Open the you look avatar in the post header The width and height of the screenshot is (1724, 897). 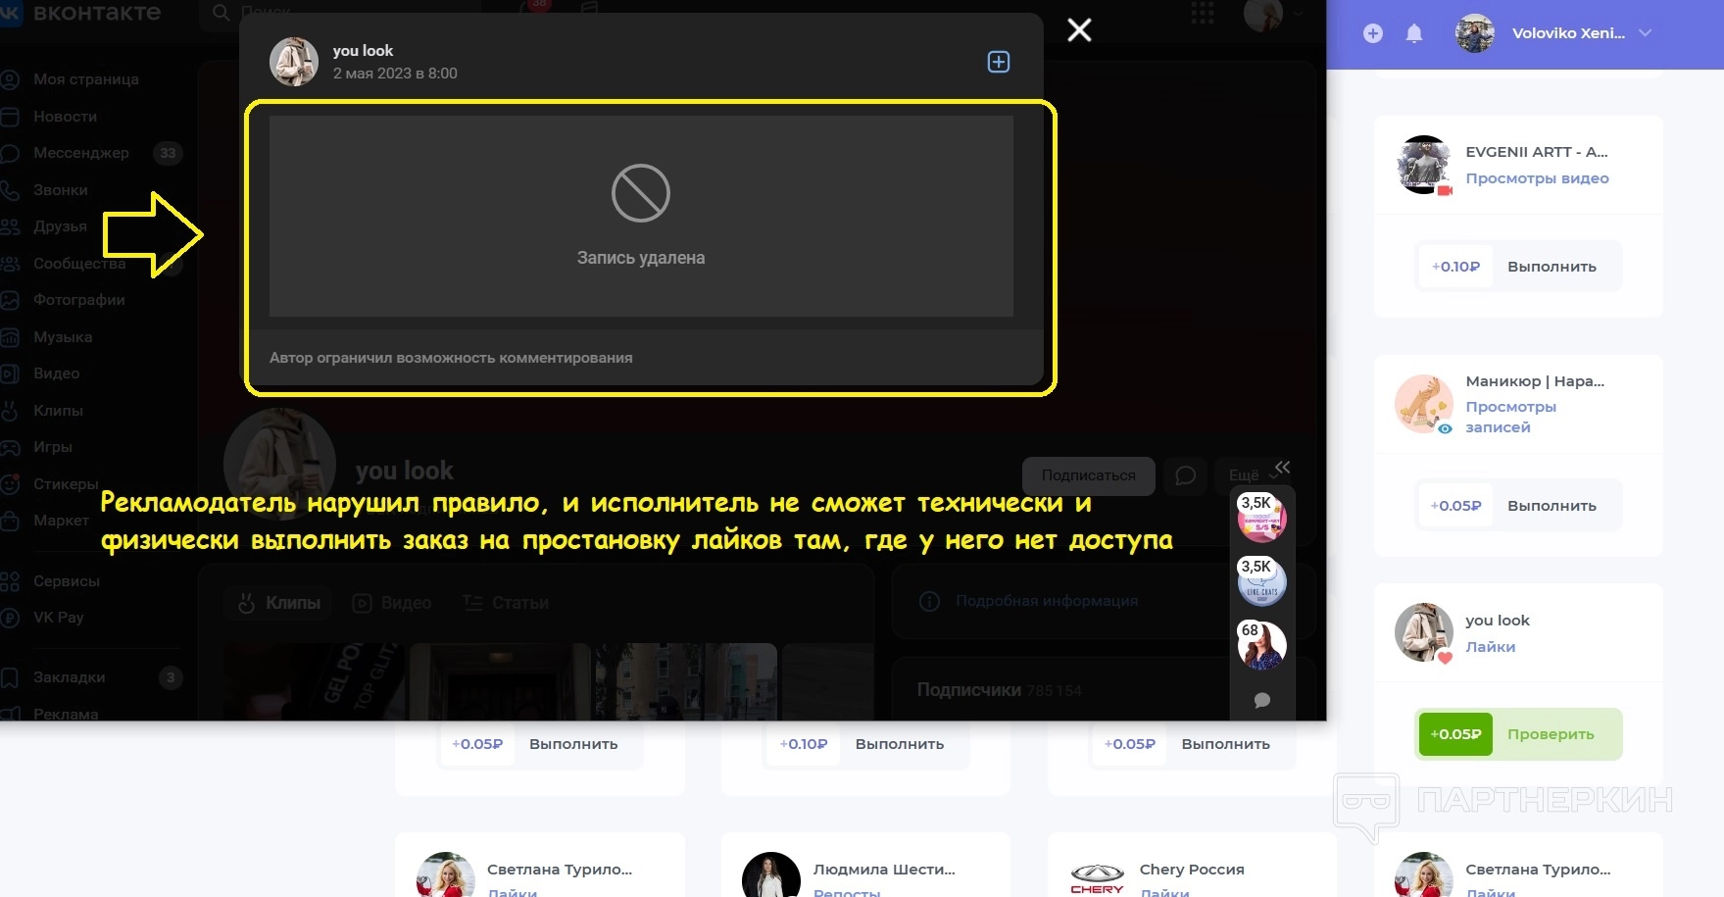(294, 62)
